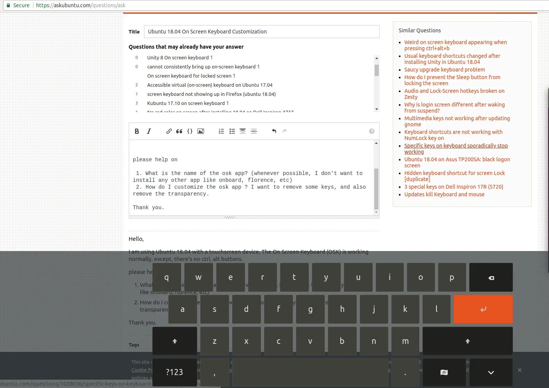Open 'Unity 8 On screen keyboard' suggestion
This screenshot has width=549, height=388.
(x=180, y=57)
